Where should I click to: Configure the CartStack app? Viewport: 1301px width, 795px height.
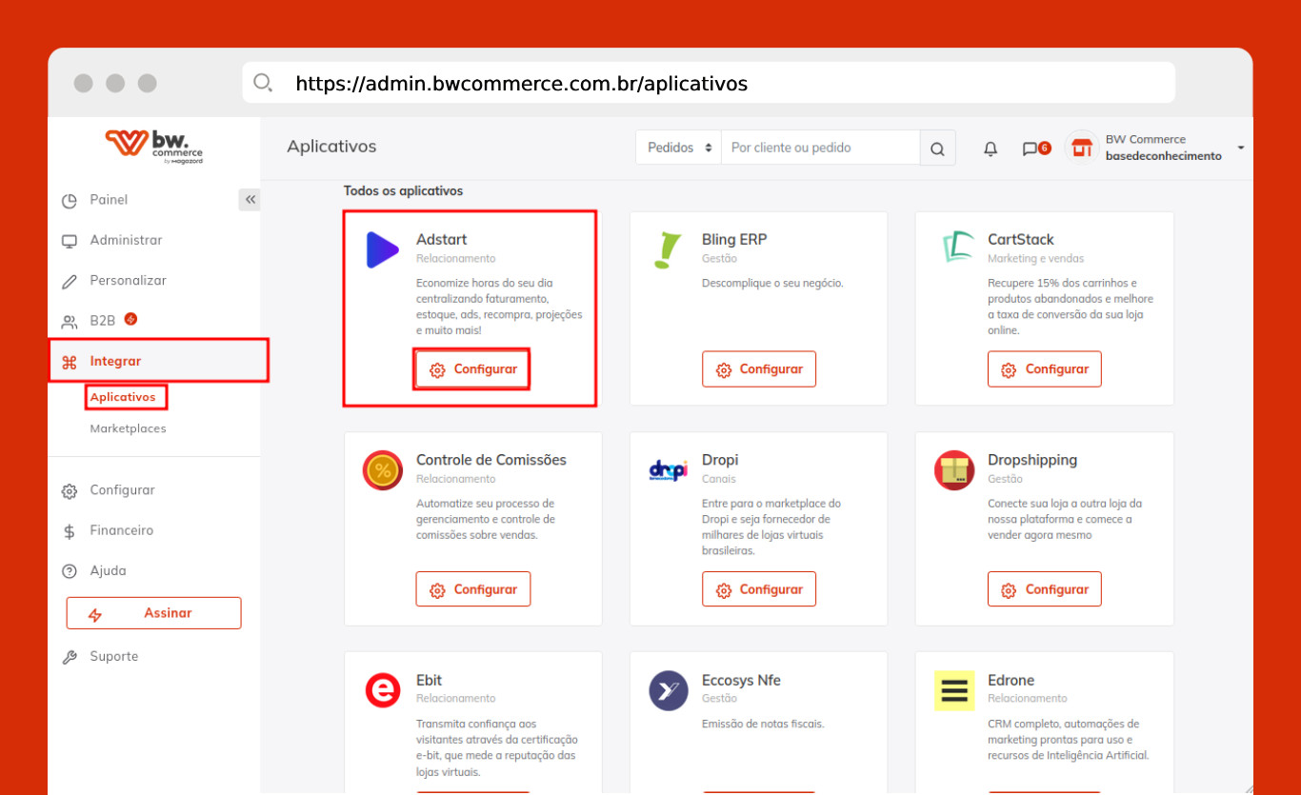[x=1045, y=369]
